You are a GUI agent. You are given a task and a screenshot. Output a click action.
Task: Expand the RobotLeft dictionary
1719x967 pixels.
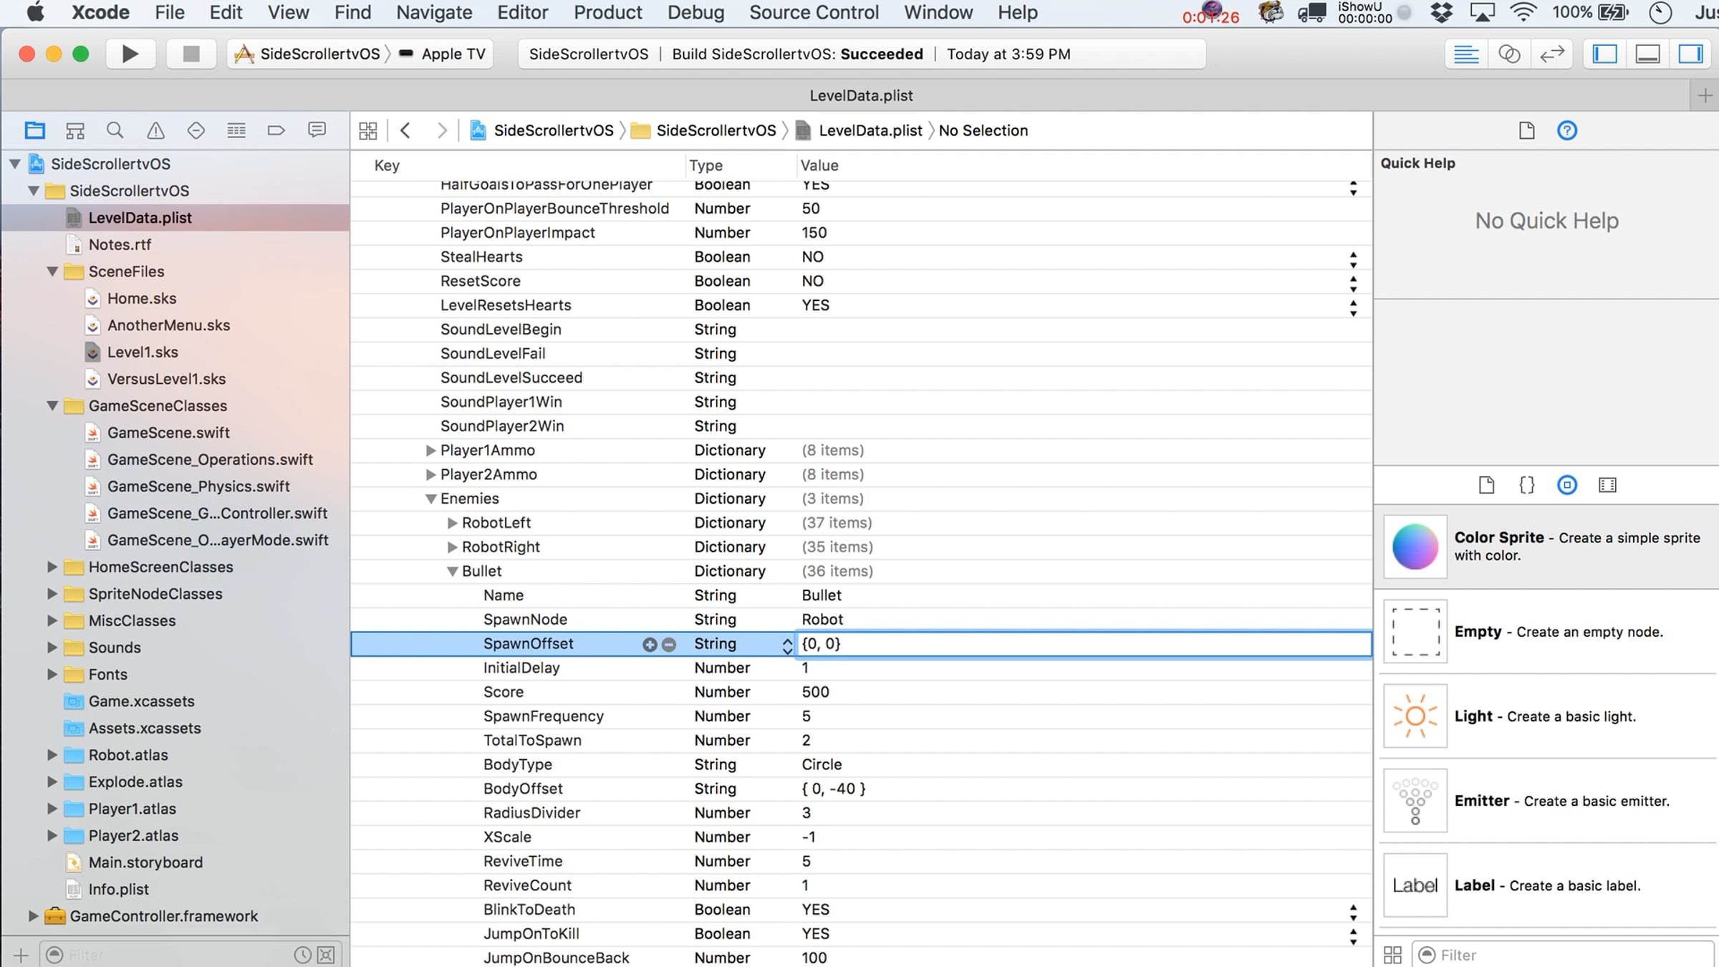[x=452, y=523]
